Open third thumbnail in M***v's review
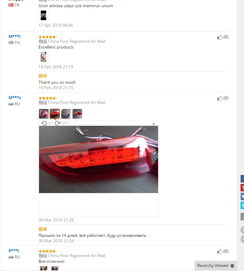The height and width of the screenshot is (271, 244). pos(66,114)
